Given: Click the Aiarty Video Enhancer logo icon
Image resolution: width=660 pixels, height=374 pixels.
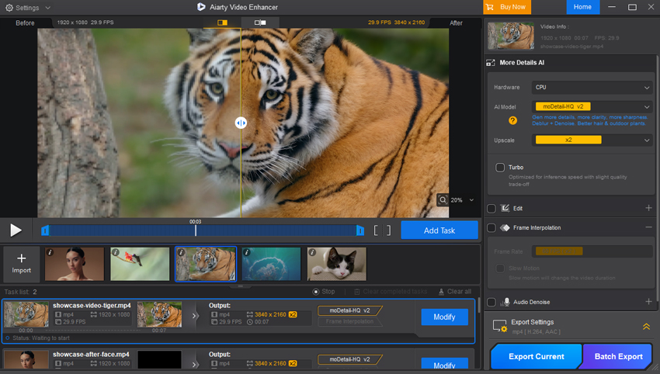Looking at the screenshot, I should click(201, 7).
